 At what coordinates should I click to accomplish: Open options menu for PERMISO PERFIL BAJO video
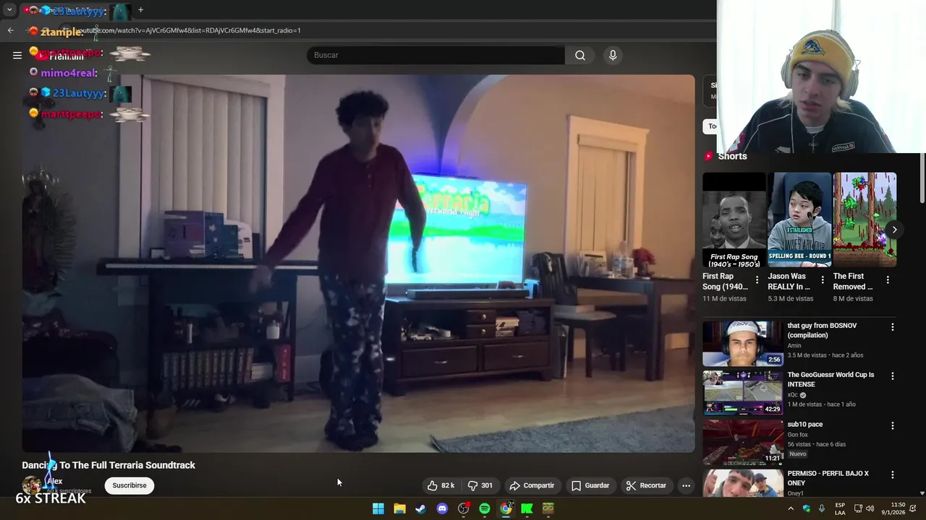[x=892, y=474]
